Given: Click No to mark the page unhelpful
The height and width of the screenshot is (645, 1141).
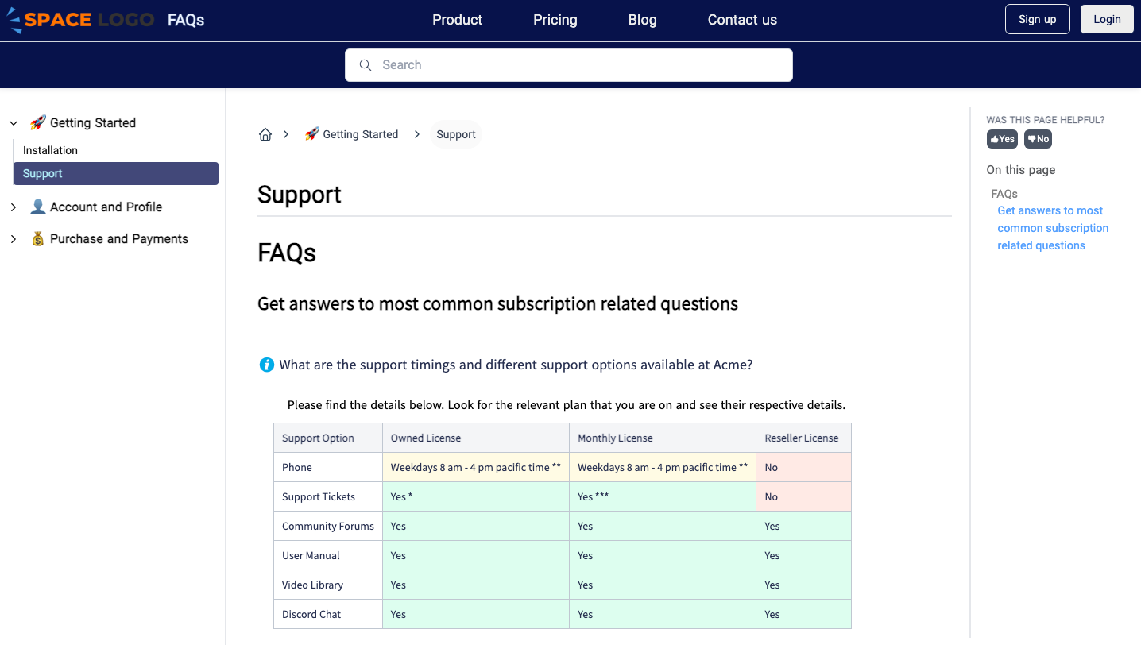Looking at the screenshot, I should coord(1038,138).
